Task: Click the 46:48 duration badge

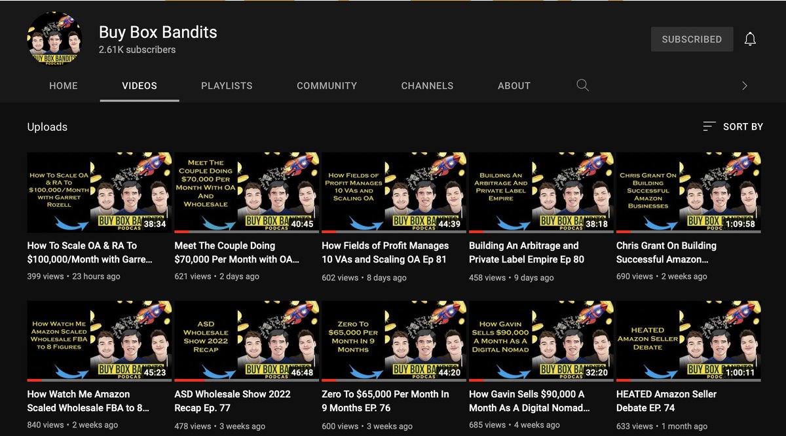Action: pos(303,372)
